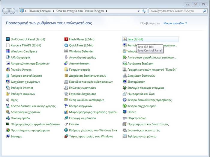The image size is (210, 157).
Task: Open the Επιλογές παροχής ενέργειας icon
Action: (x=124, y=88)
